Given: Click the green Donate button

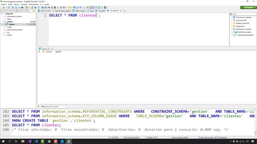Looking at the screenshot, I should coord(248,8).
